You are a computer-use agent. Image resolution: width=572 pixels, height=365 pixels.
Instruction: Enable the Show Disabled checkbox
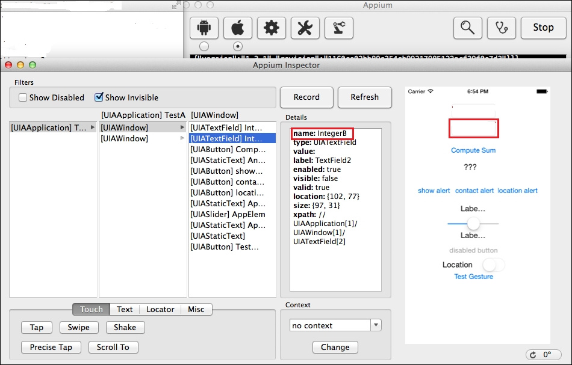[x=23, y=97]
